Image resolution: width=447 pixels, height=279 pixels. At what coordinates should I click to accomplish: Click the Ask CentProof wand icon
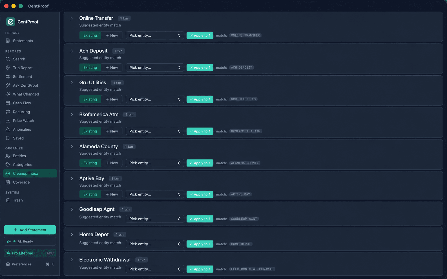[8, 85]
